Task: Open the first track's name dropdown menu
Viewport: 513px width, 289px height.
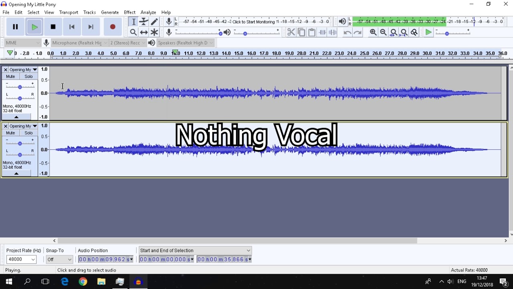Action: pos(23,70)
